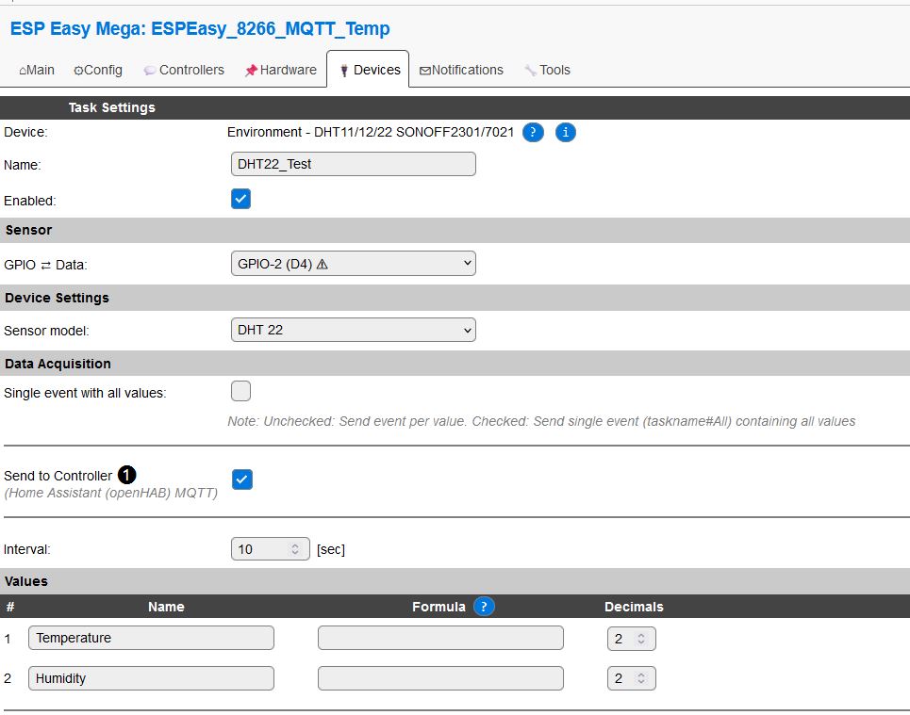910x715 pixels.
Task: Check Single event with all values
Action: pos(240,391)
